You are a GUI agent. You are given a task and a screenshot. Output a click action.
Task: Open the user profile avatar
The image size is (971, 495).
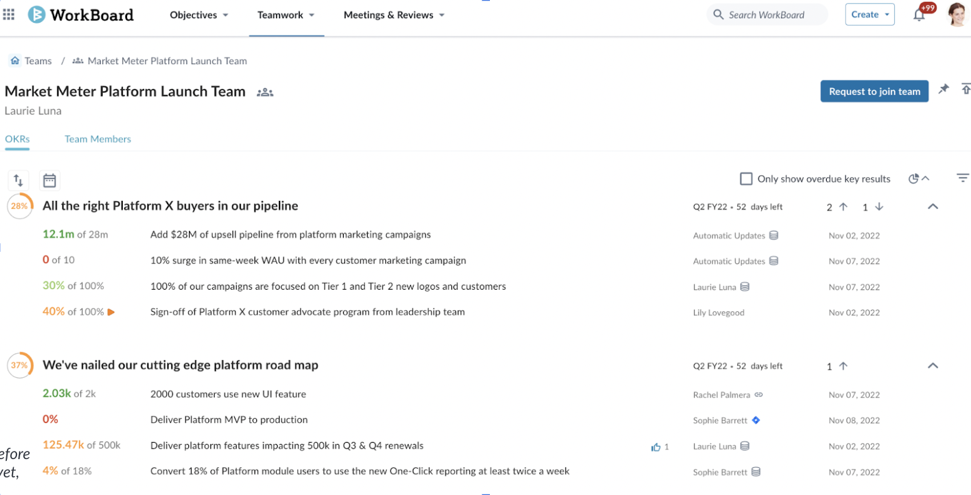[x=957, y=14]
